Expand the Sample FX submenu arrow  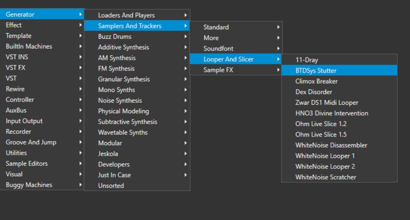coord(278,70)
